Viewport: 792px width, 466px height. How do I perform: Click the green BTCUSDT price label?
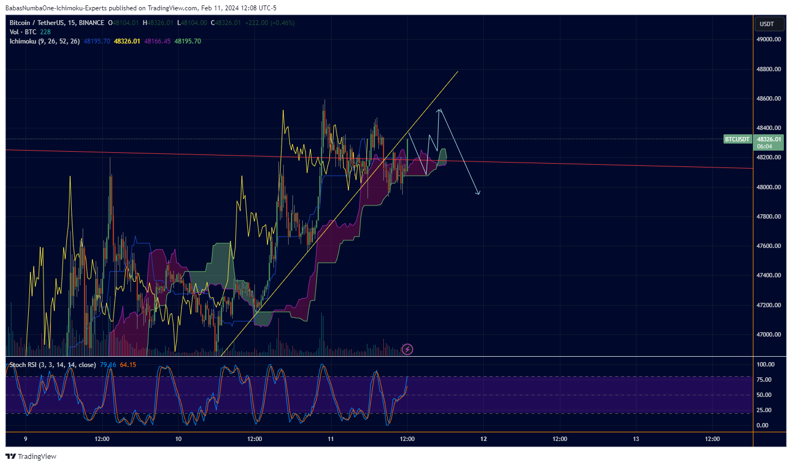pyautogui.click(x=737, y=139)
